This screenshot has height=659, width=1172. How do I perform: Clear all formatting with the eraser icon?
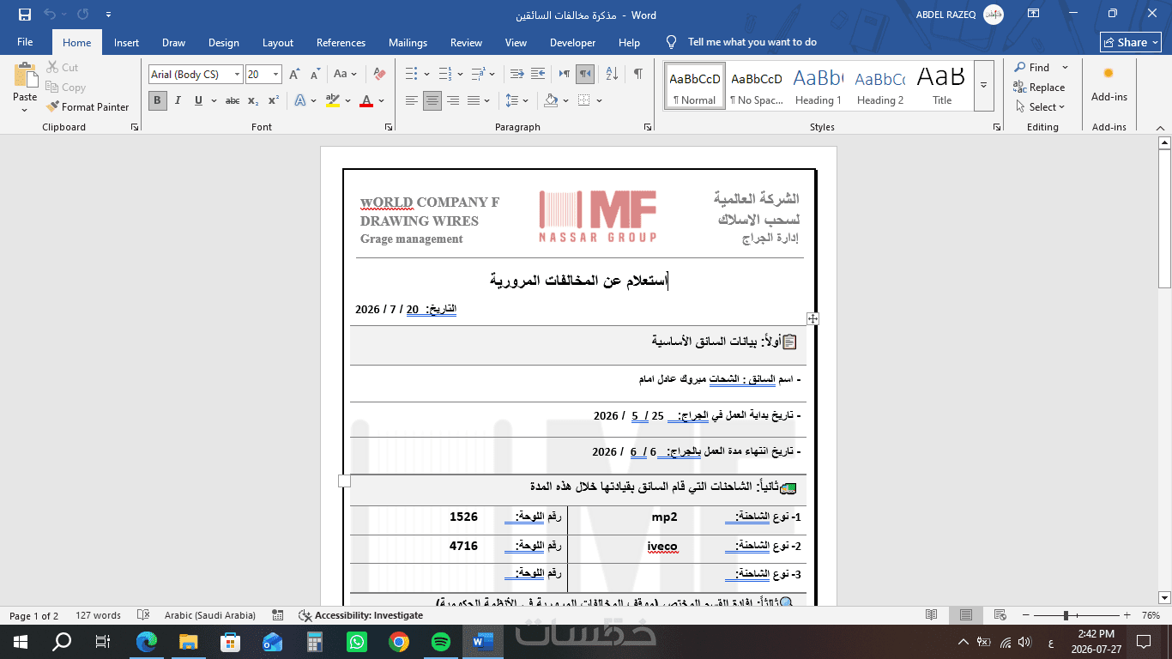(x=379, y=75)
